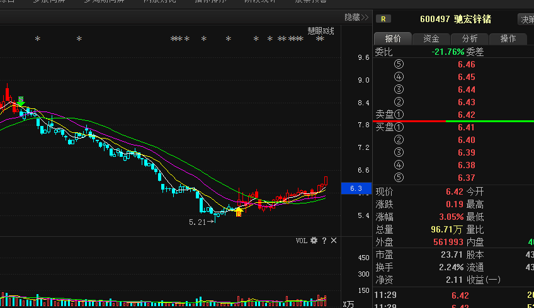The width and height of the screenshot is (534, 308).
Task: Open VOL indicator settings gear
Action: 314,241
